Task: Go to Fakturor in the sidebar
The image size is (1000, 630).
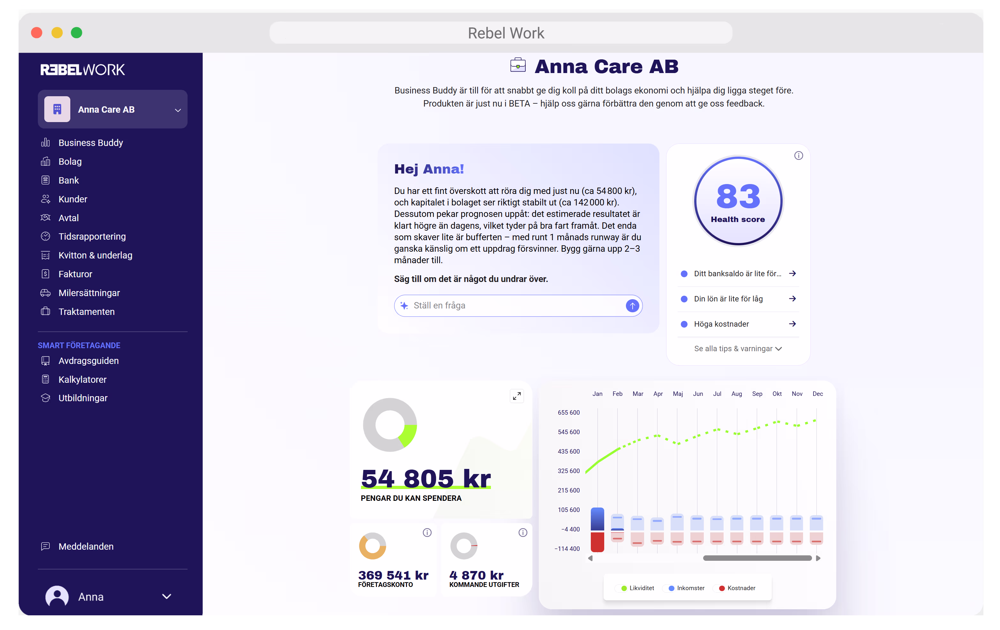Action: click(75, 274)
